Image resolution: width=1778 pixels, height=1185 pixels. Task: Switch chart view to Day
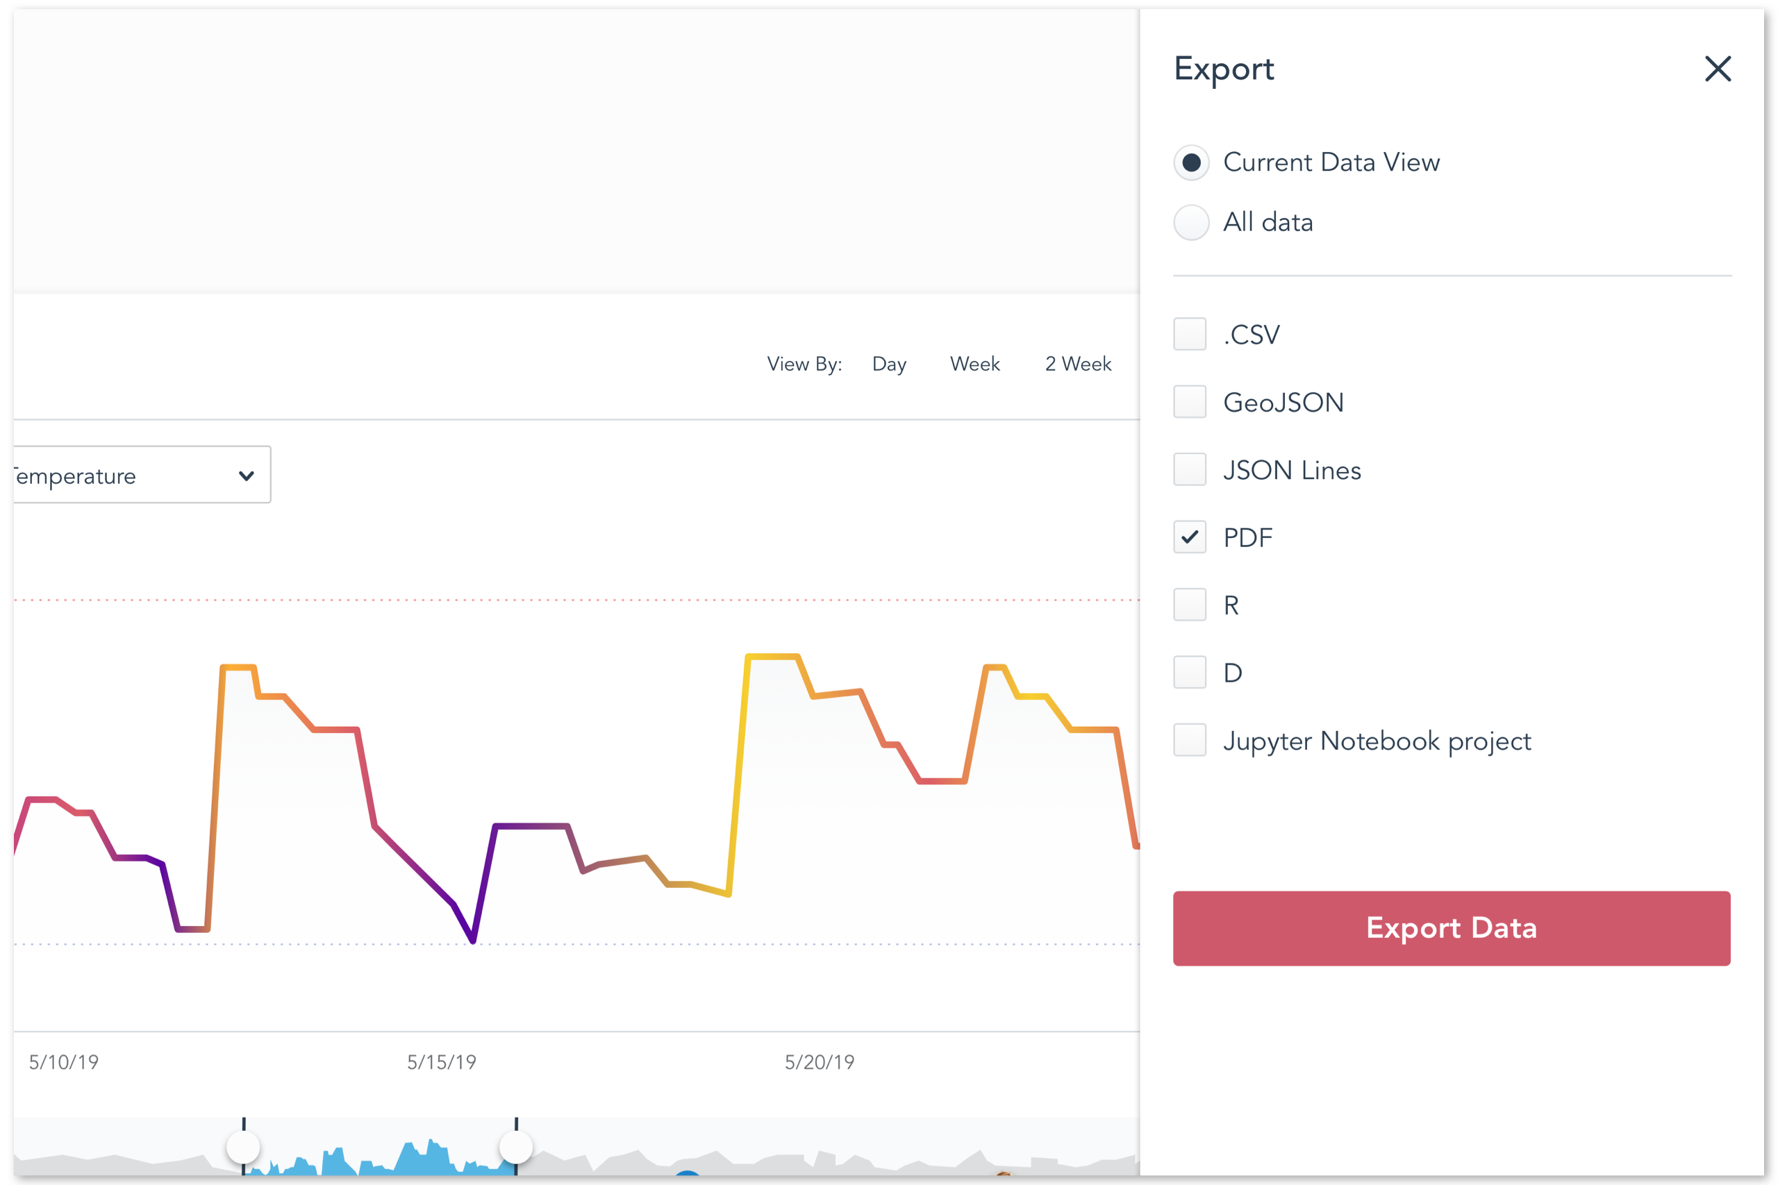tap(889, 364)
